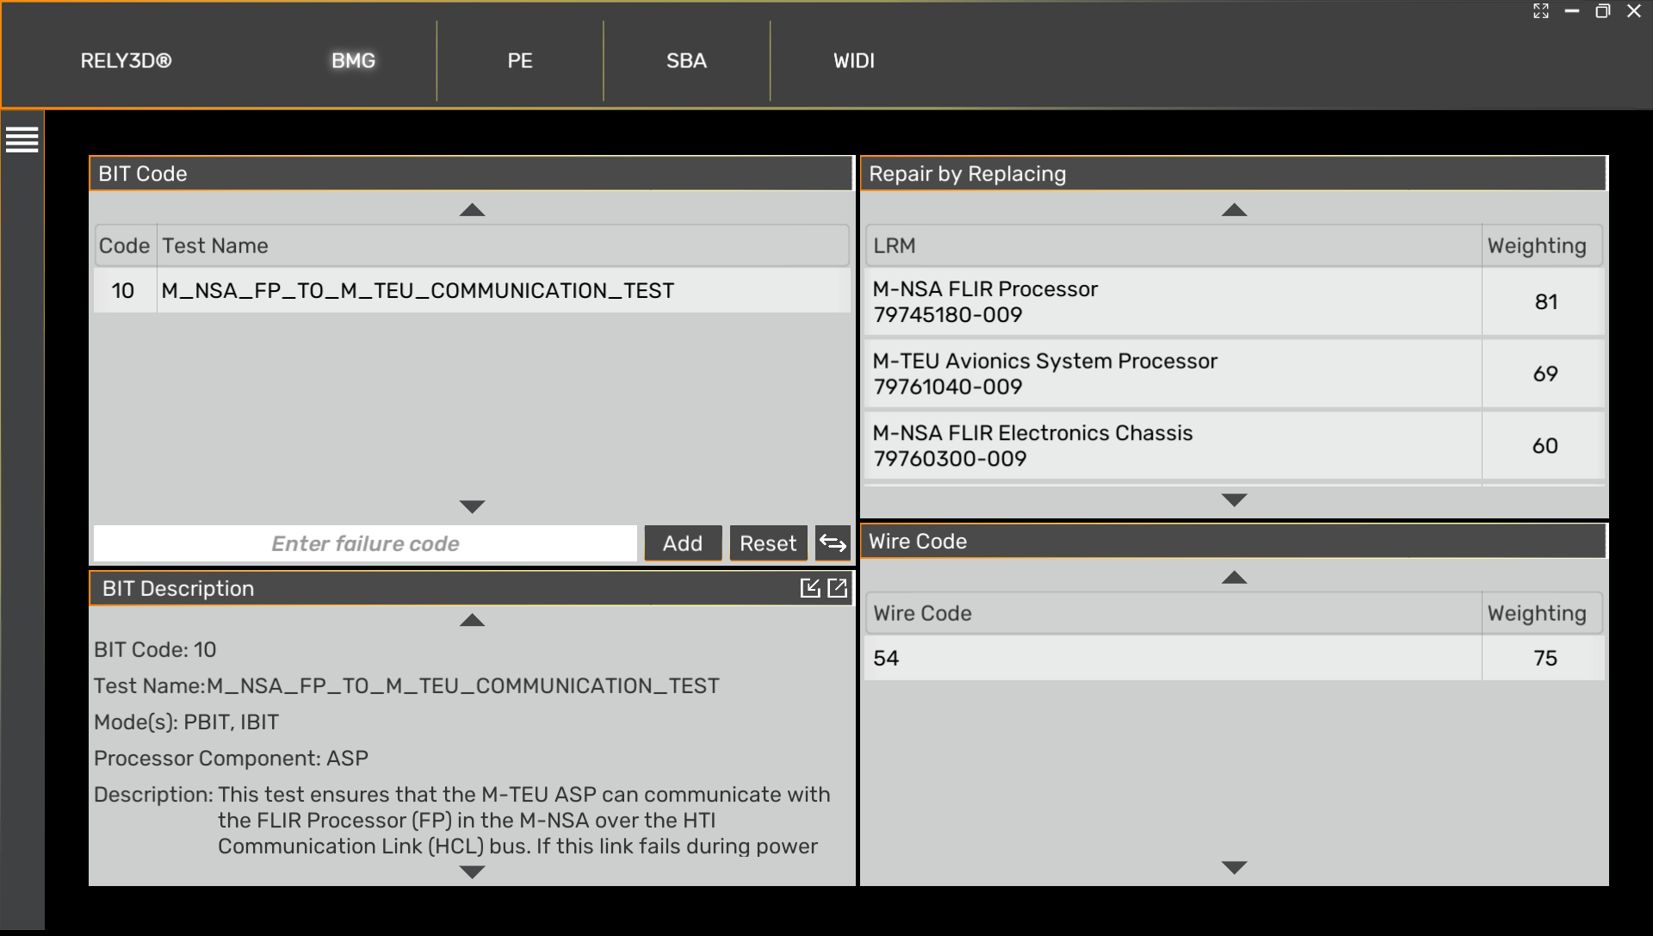Click the Add button
1653x936 pixels.
(x=683, y=543)
